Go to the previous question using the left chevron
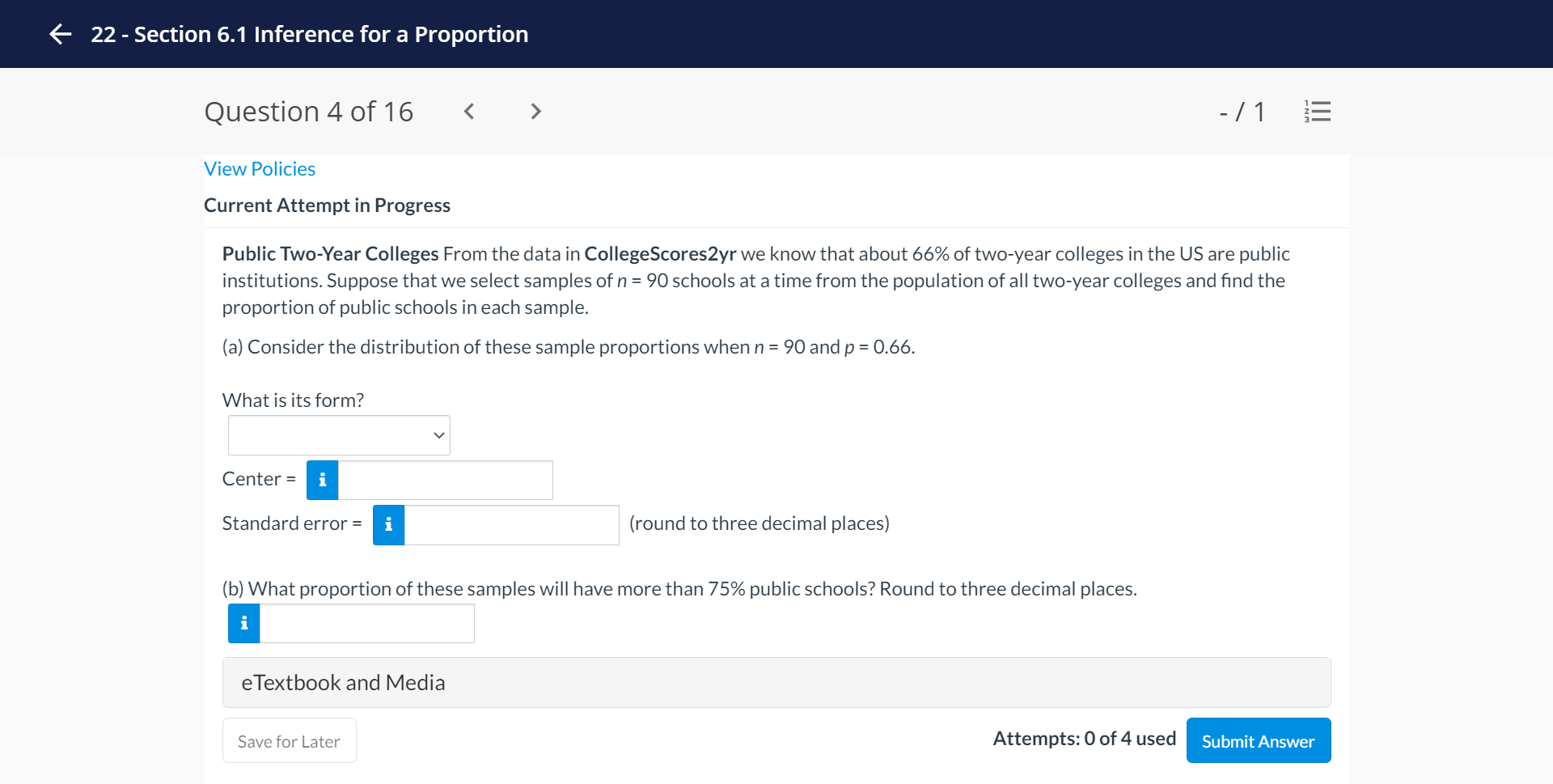Viewport: 1553px width, 784px height. click(x=468, y=112)
